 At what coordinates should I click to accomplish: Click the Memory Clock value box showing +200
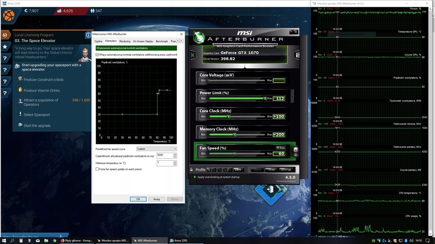(279, 135)
